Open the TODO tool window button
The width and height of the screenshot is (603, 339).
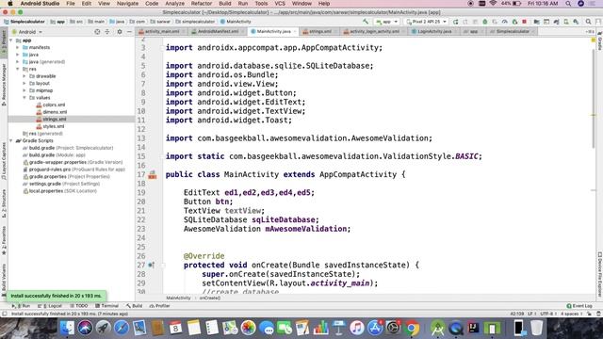tap(79, 306)
